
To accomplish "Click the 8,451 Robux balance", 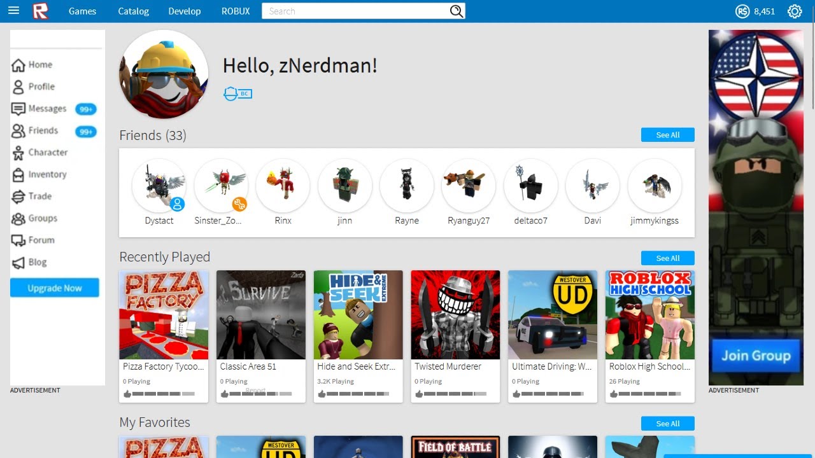I will (764, 11).
